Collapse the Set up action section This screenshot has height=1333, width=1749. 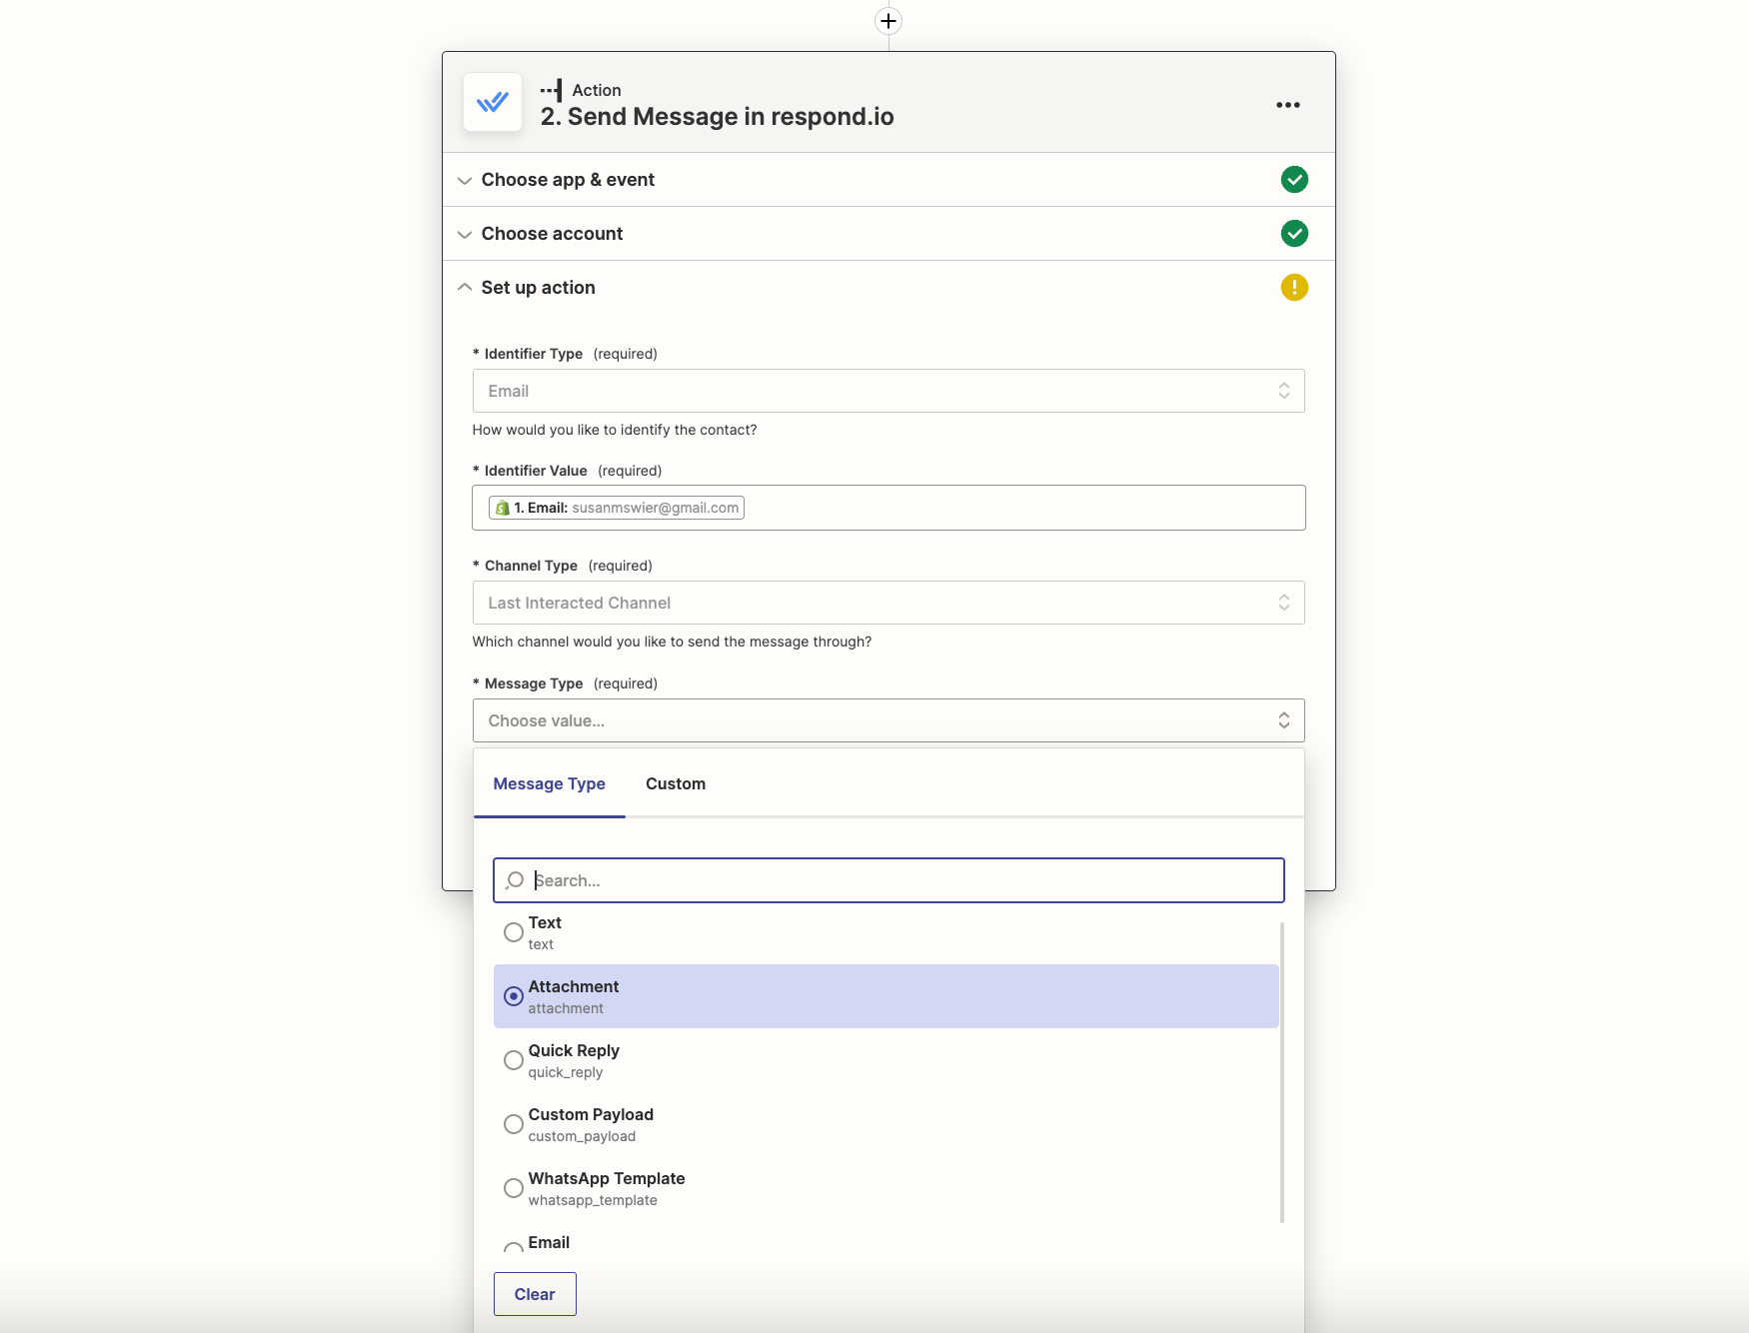(465, 287)
